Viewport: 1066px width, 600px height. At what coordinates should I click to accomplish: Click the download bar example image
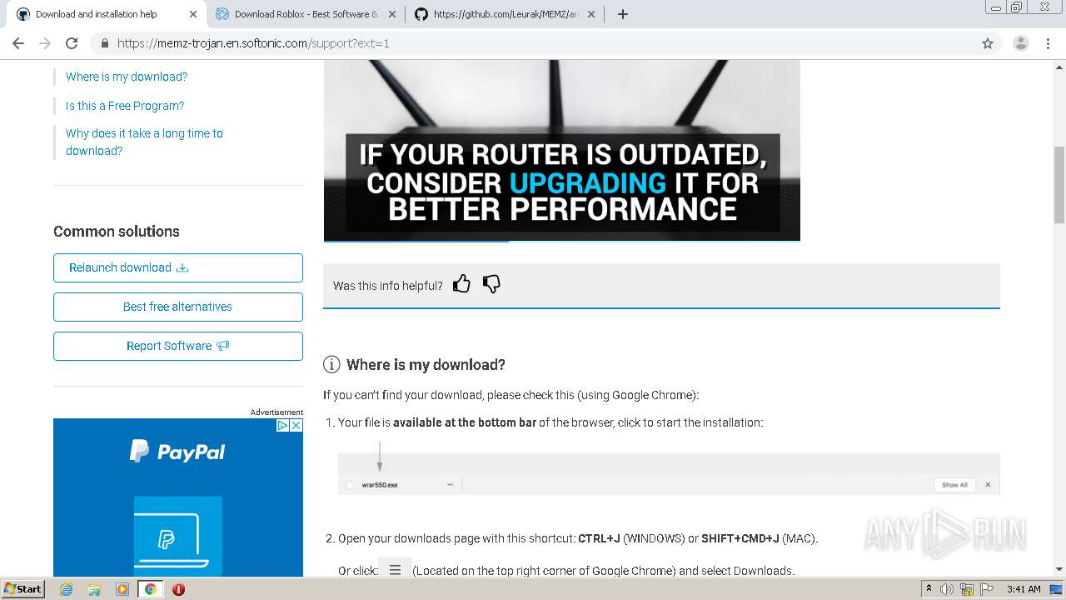[x=669, y=474]
